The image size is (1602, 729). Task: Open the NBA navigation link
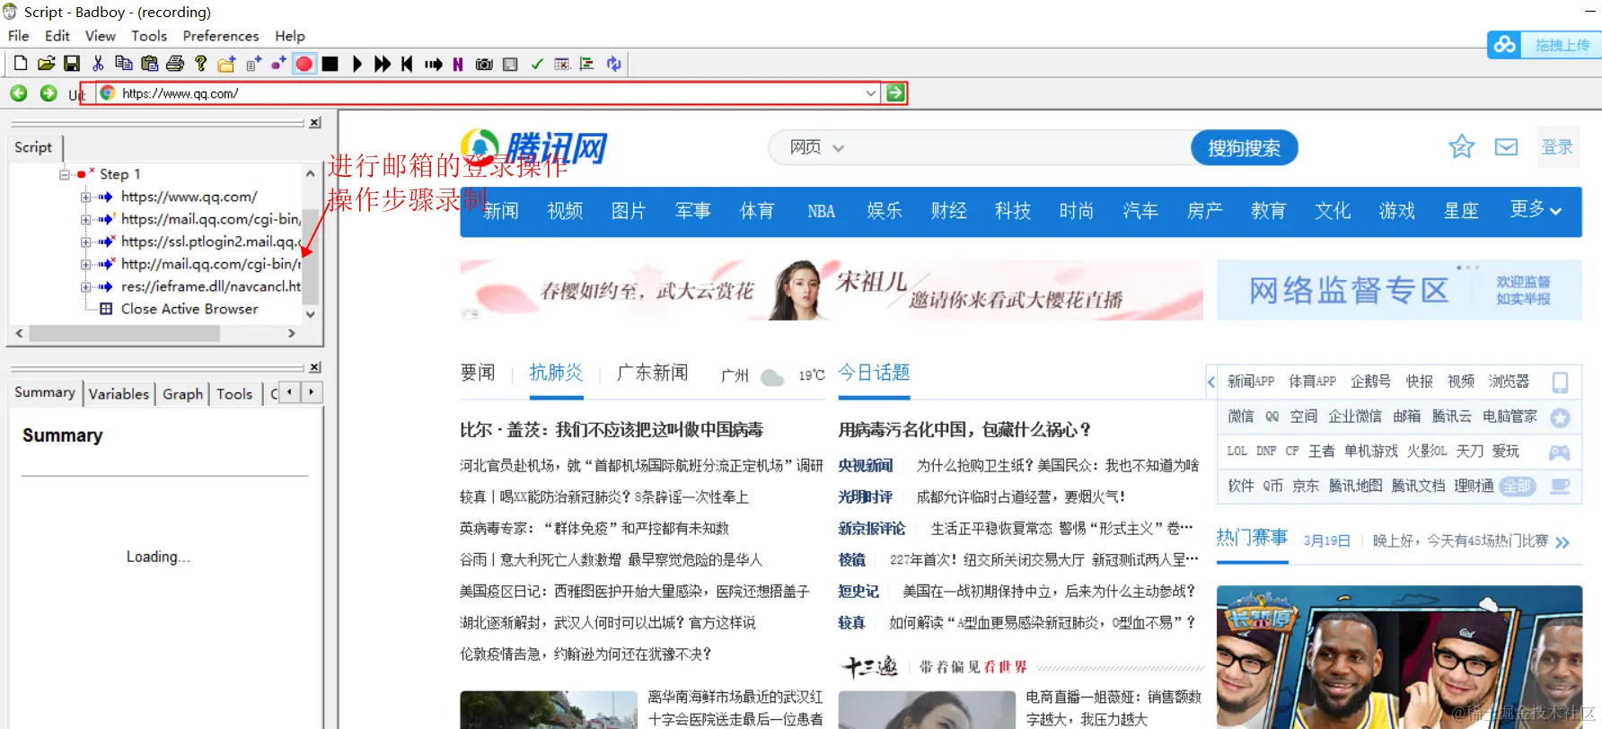[821, 211]
